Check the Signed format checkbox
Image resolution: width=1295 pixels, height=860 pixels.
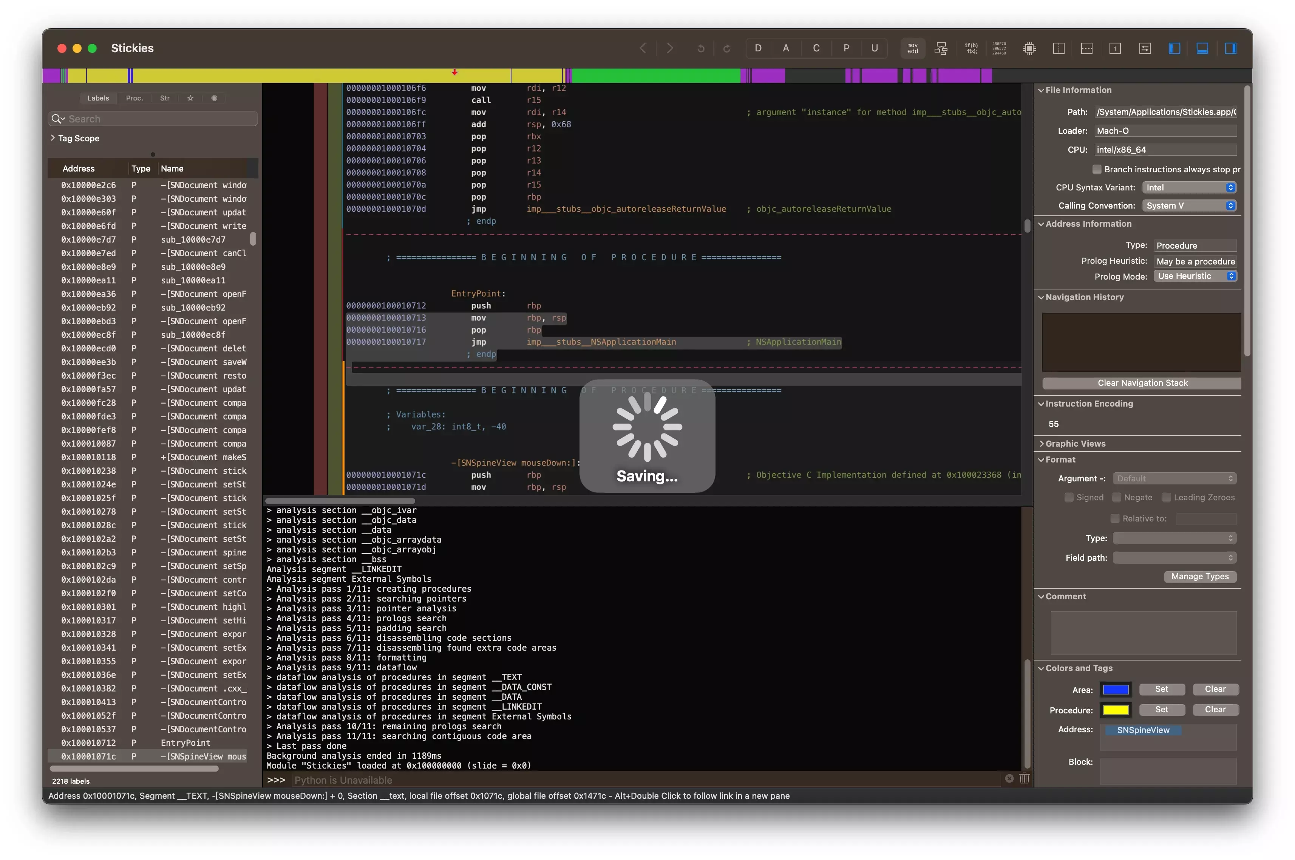pos(1069,498)
